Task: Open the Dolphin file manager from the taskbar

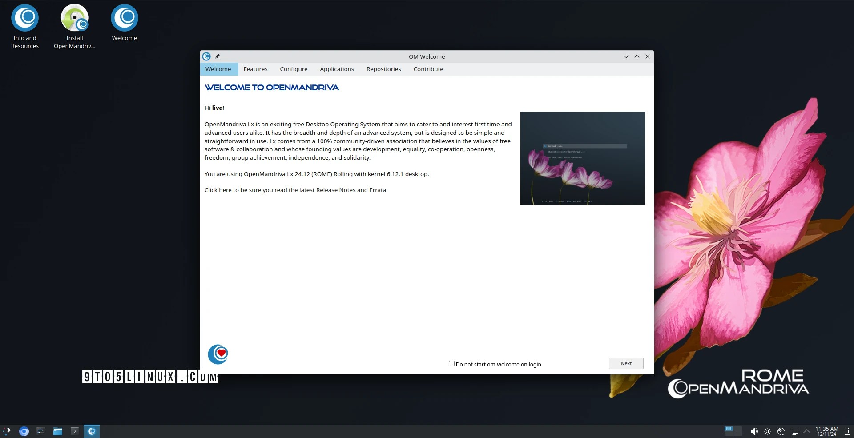Action: [x=58, y=431]
